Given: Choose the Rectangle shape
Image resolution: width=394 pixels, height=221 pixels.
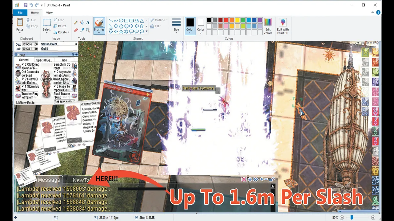Looking at the screenshot, I should tap(126, 21).
